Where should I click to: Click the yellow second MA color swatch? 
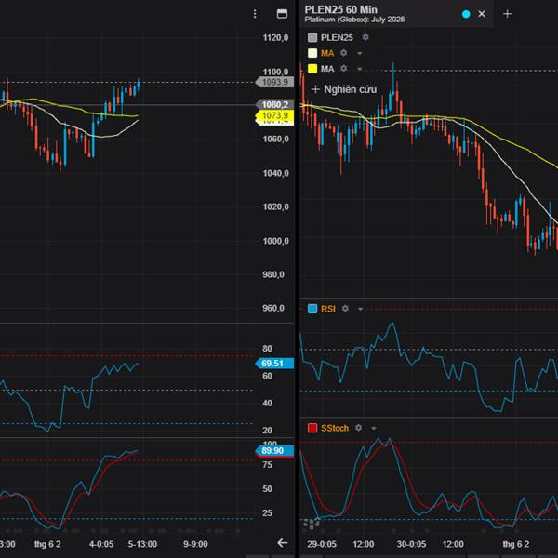(x=312, y=68)
